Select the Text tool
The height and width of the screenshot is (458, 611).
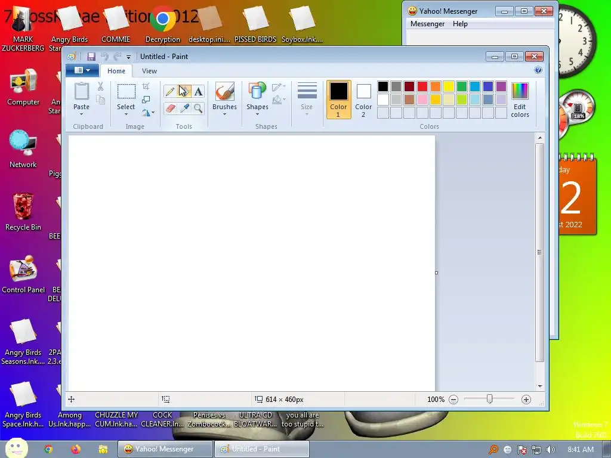pos(198,91)
